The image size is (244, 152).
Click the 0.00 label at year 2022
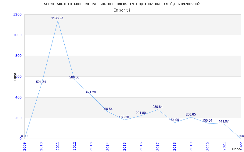point(241,136)
